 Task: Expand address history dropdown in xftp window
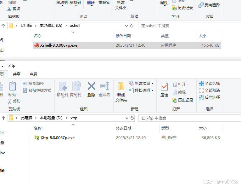[x=127, y=118]
